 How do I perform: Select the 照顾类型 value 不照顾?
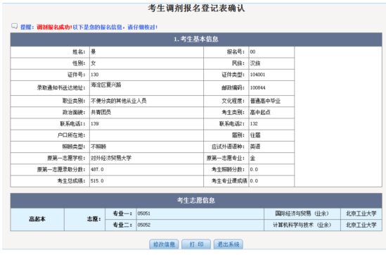pos(98,147)
